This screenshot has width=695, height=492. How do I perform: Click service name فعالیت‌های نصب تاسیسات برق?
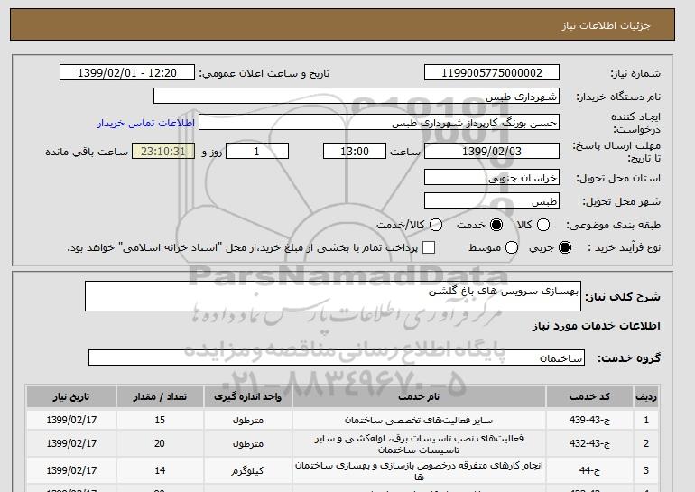[419, 443]
